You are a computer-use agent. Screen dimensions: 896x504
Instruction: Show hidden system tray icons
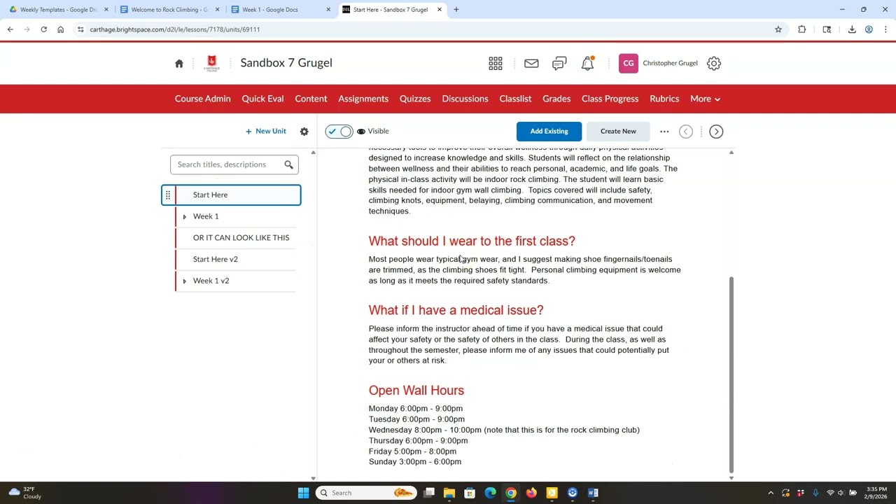pos(771,493)
